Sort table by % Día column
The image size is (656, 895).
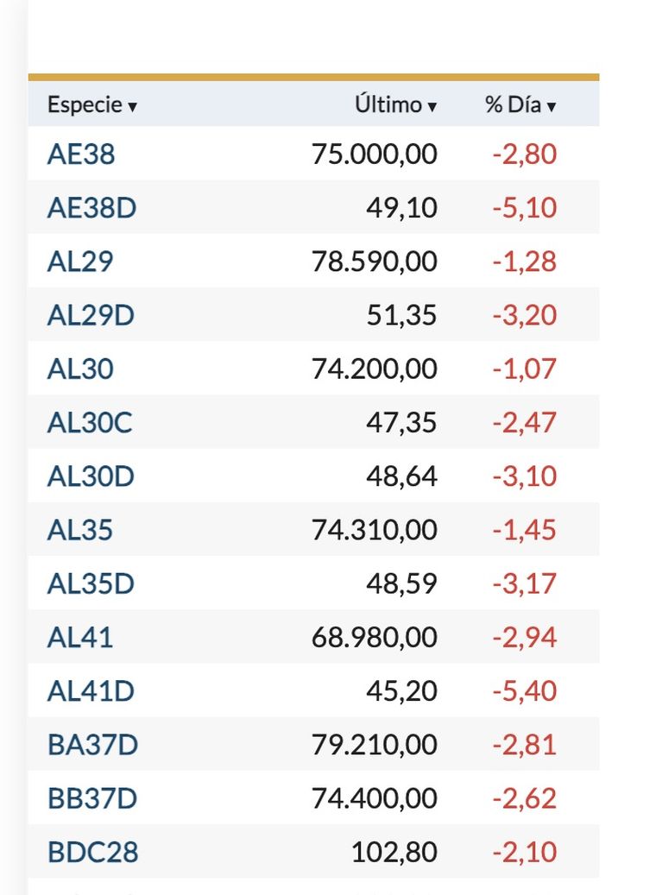(520, 105)
